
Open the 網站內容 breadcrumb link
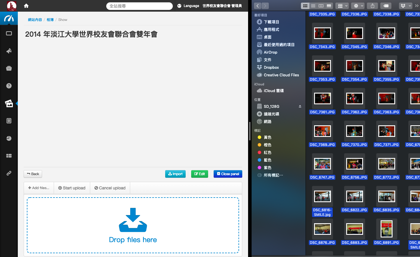click(x=35, y=20)
